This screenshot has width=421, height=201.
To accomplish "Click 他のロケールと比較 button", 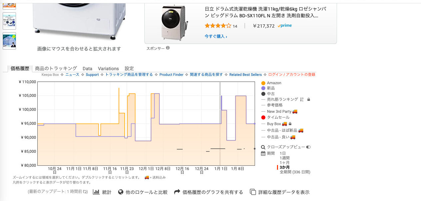I will coord(146,192).
